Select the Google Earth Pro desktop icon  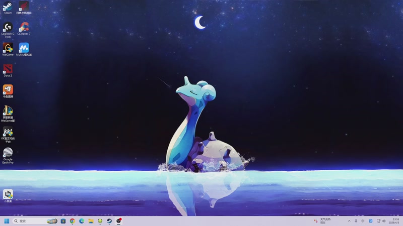pos(8,156)
